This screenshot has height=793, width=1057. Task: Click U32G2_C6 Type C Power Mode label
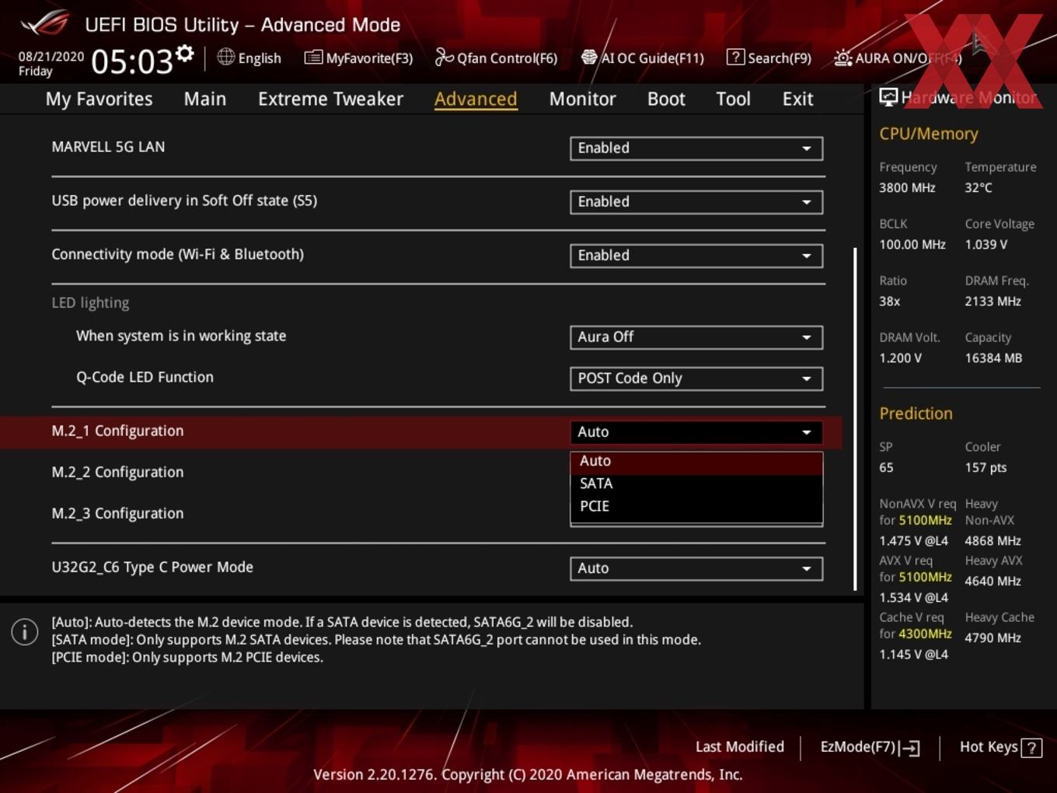click(152, 568)
